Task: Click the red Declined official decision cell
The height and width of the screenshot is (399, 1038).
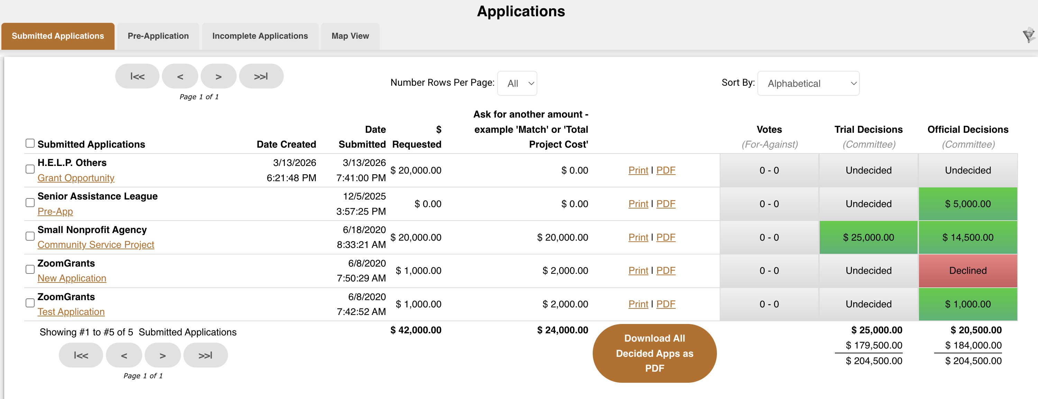Action: [x=967, y=271]
